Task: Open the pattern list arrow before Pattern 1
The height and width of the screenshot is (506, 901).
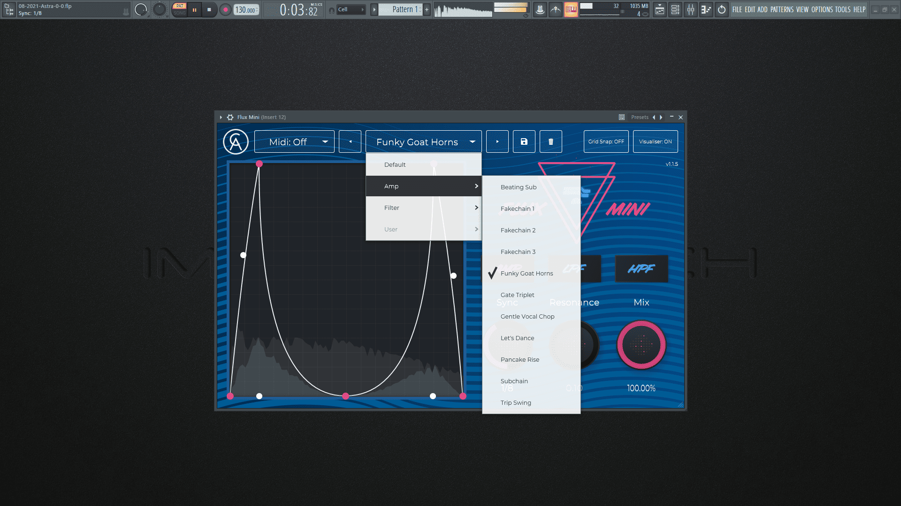Action: point(374,9)
